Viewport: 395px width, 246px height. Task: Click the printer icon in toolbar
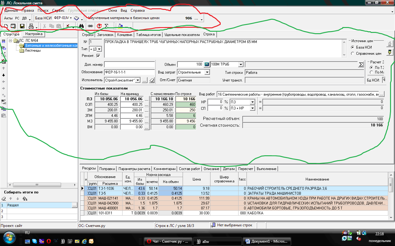pos(31,26)
